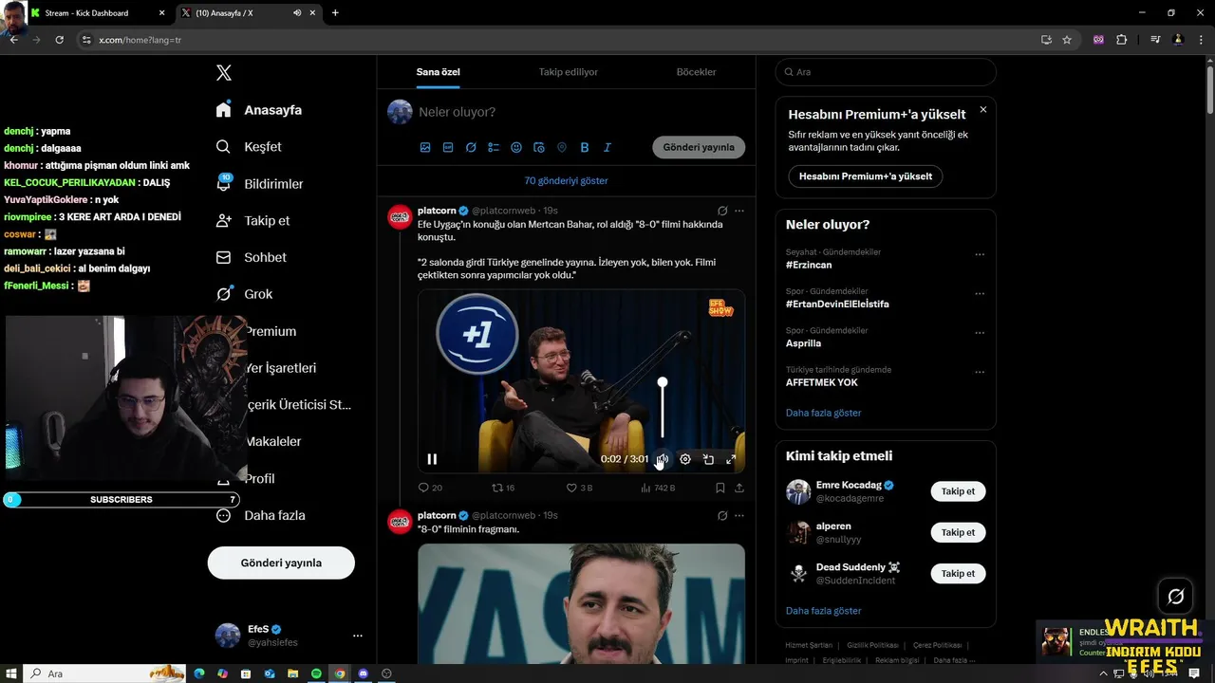Viewport: 1215px width, 683px height.
Task: Follow alperen
Action: pos(958,532)
